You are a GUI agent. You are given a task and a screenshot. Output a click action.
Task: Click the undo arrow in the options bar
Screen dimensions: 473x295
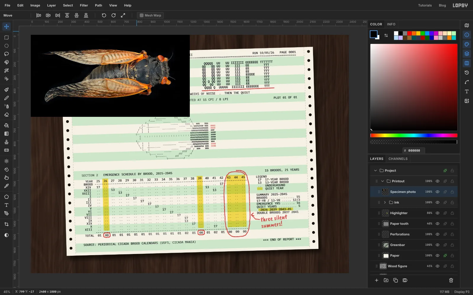pyautogui.click(x=104, y=15)
